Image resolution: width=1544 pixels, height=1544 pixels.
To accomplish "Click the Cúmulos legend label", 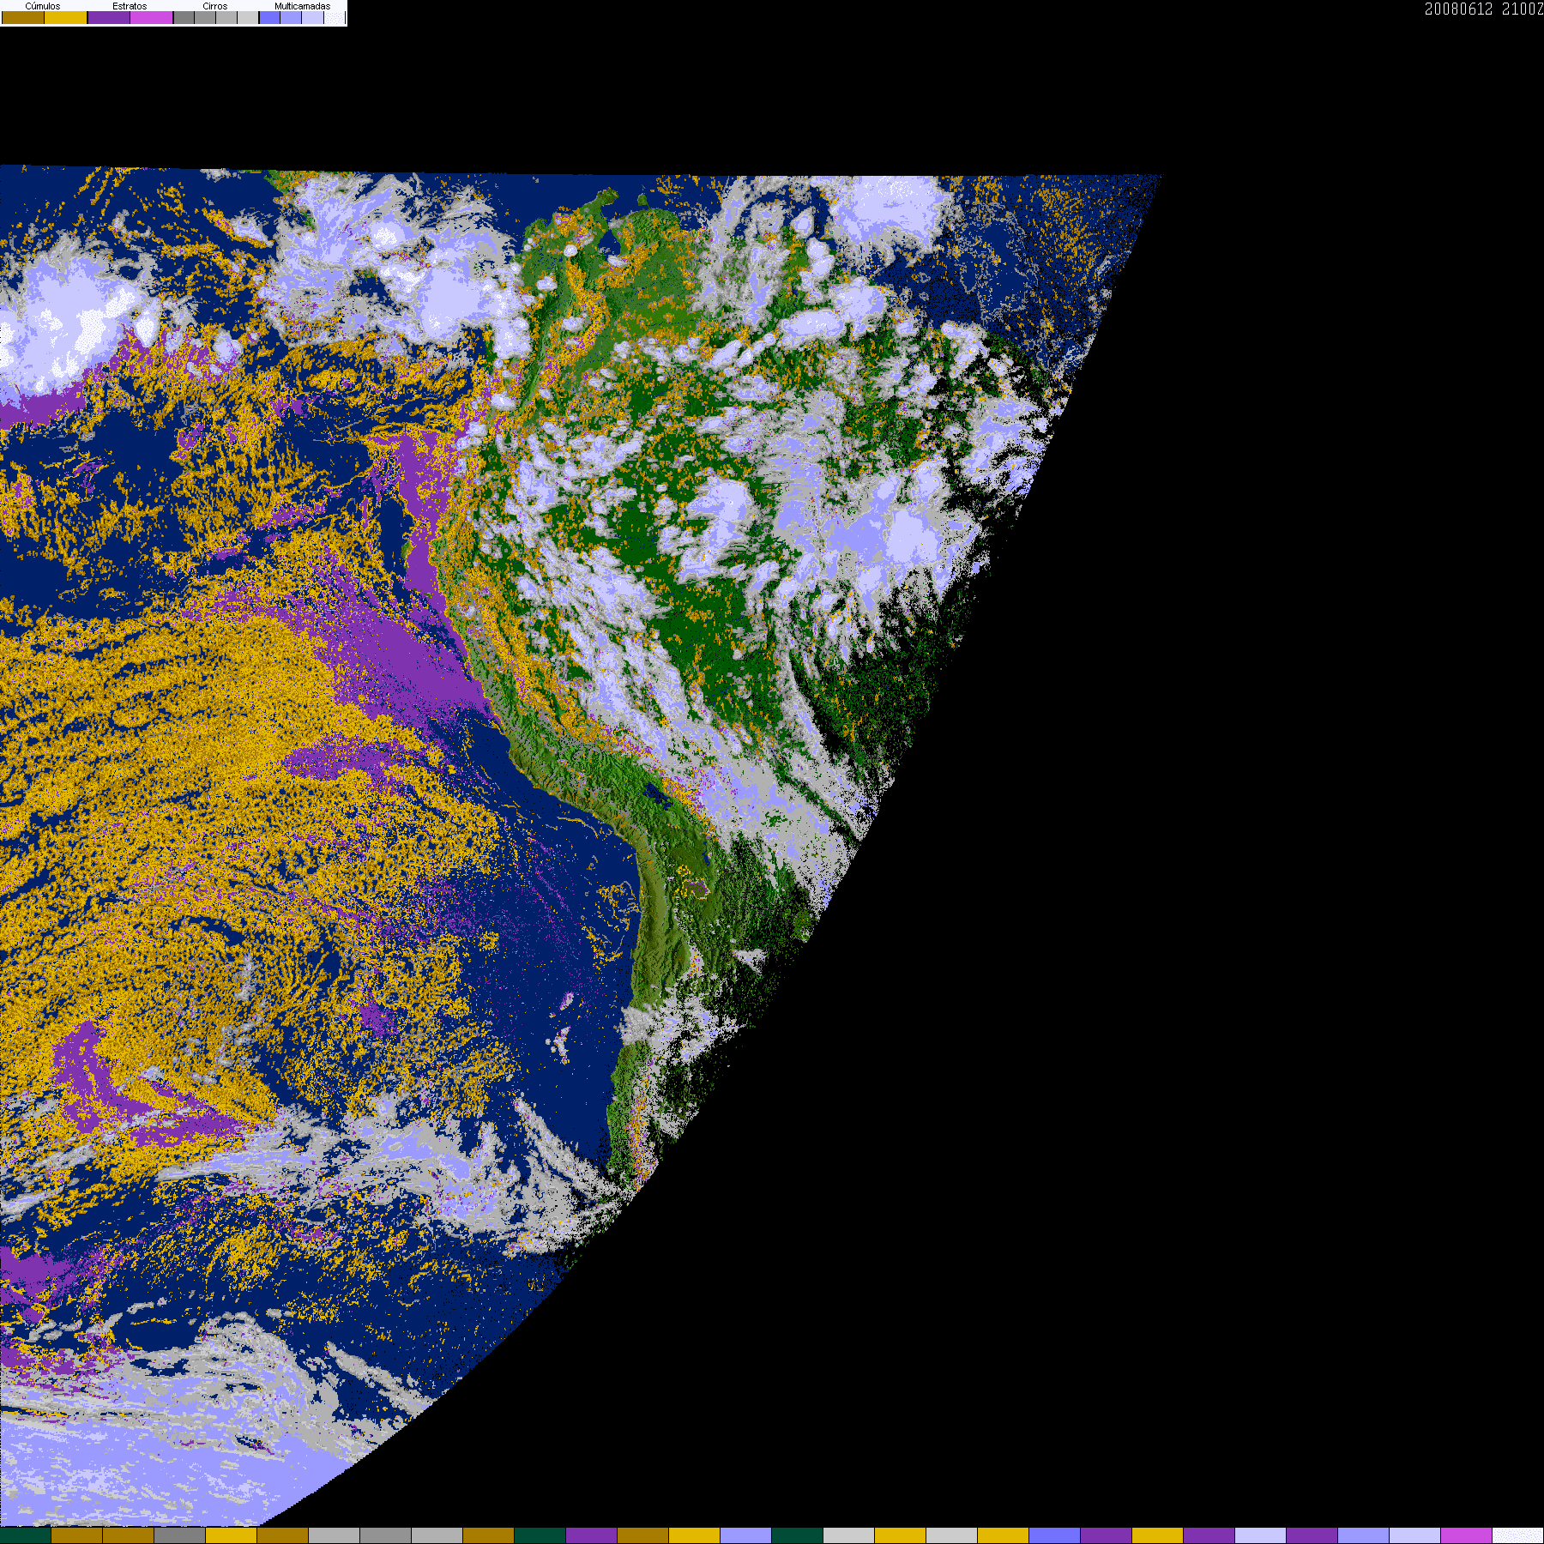I will point(43,6).
